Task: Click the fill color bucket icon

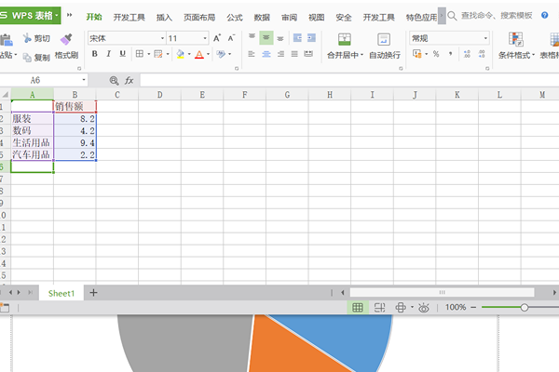Action: 181,54
